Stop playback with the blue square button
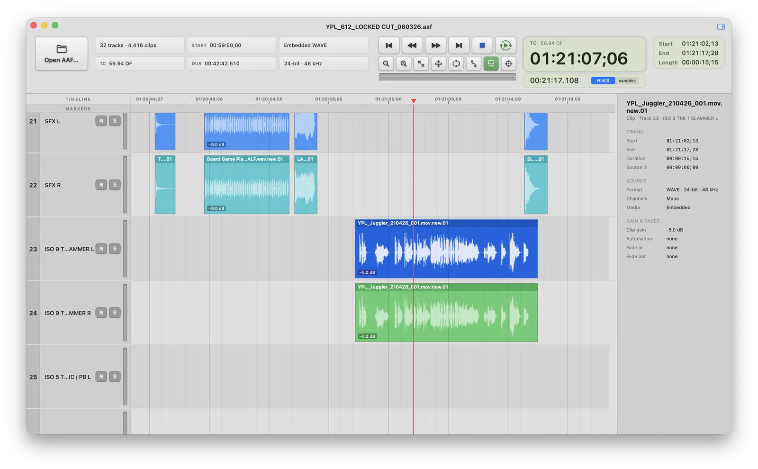758x469 pixels. click(x=482, y=45)
